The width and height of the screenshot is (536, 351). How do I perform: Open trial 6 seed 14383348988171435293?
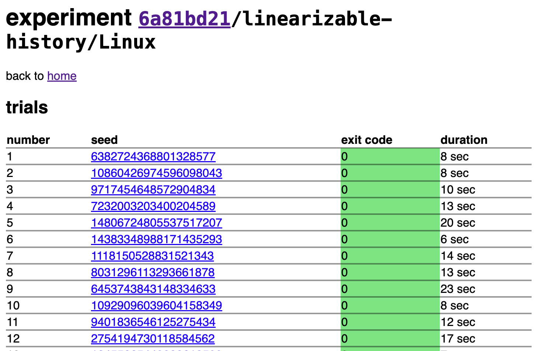tap(156, 240)
